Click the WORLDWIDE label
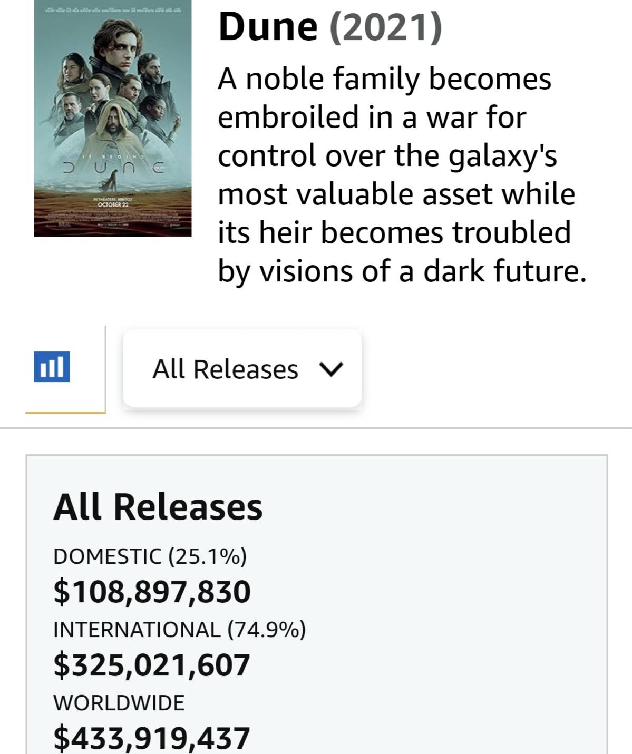 119,703
